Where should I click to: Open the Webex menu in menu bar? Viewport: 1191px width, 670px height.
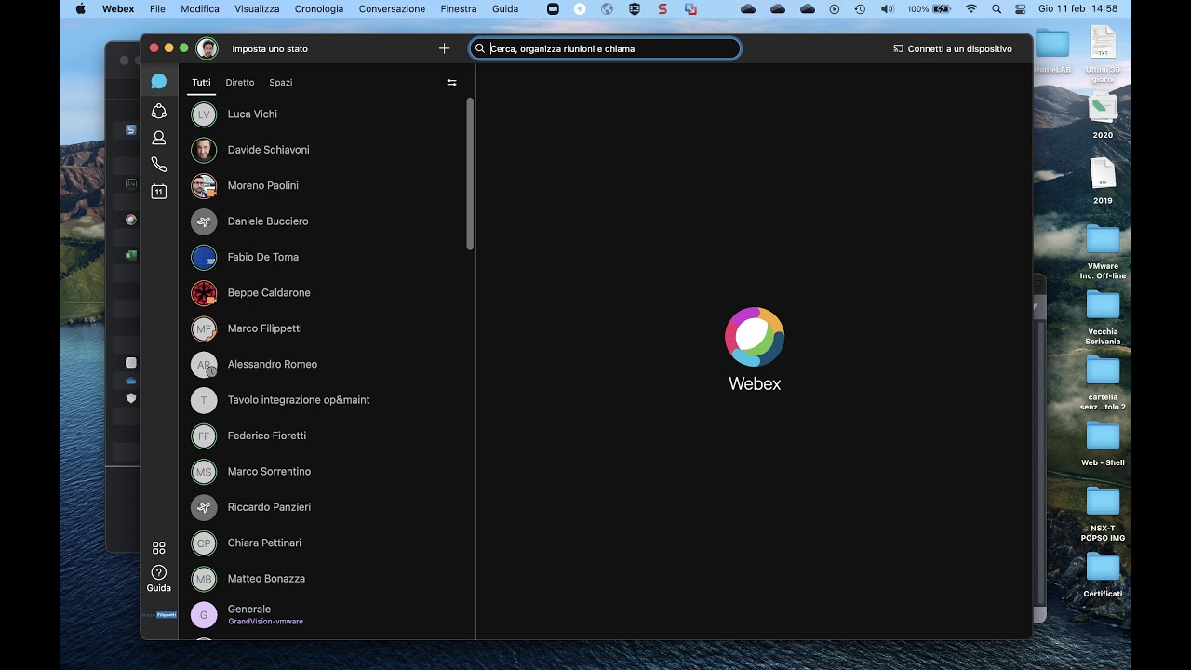pos(118,8)
